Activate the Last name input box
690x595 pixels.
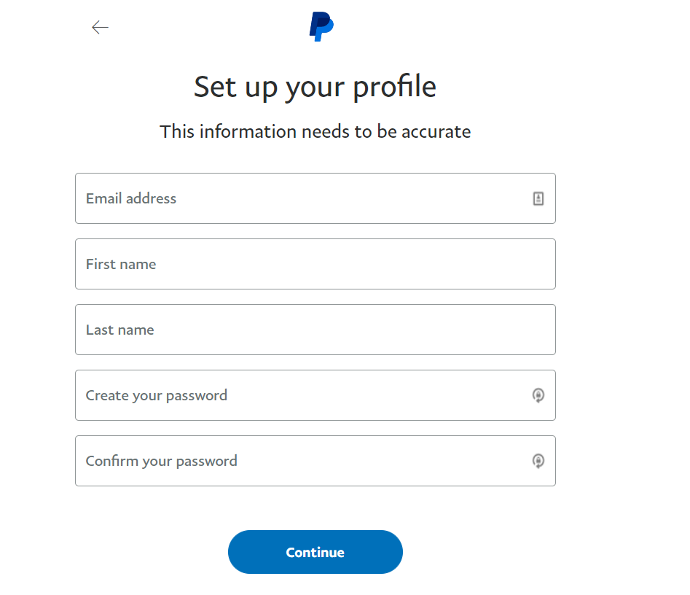click(x=315, y=330)
